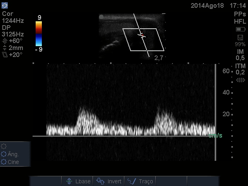
Task: Select the unlabeled top knob option
Action: [x=4, y=146]
